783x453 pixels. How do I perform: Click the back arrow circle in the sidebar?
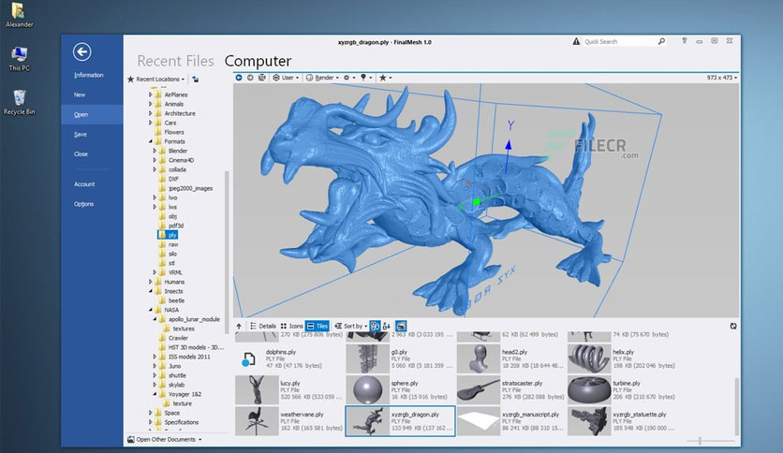[81, 51]
